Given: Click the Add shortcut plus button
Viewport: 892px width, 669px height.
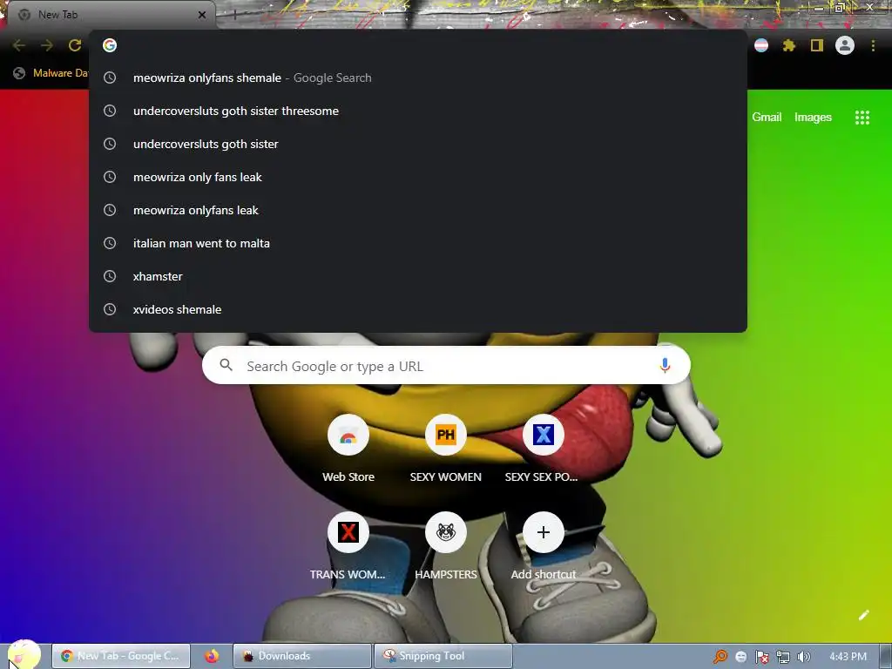Looking at the screenshot, I should (544, 532).
